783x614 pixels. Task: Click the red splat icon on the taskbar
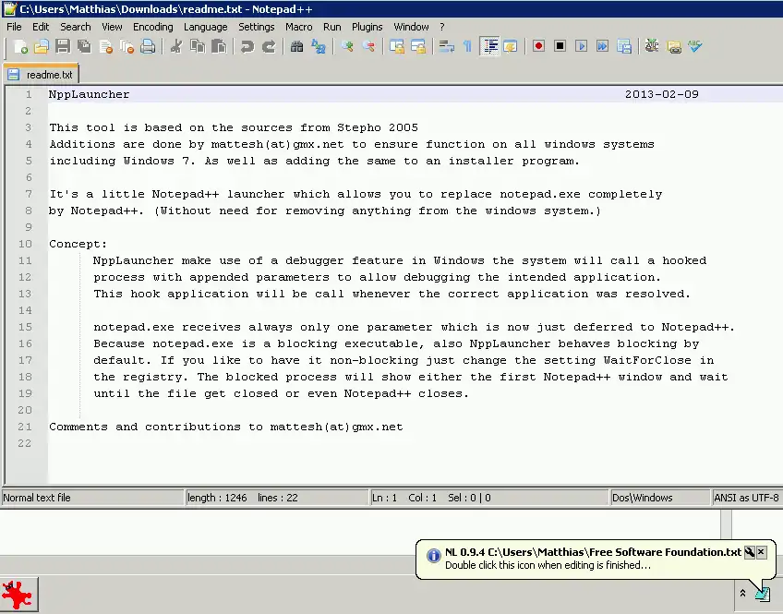[x=17, y=594]
